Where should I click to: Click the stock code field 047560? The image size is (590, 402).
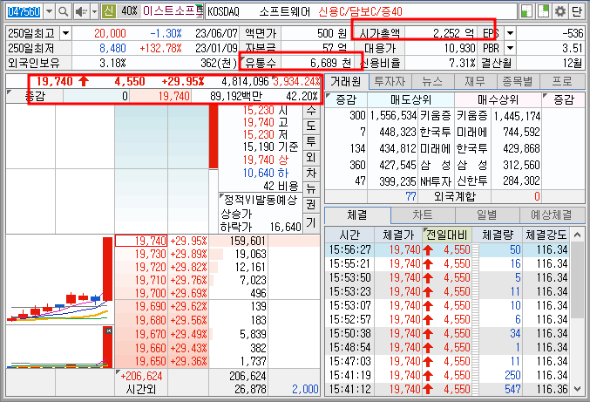(x=24, y=11)
